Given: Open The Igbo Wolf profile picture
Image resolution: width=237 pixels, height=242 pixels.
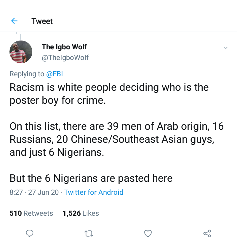Looking at the screenshot, I should pos(21,52).
